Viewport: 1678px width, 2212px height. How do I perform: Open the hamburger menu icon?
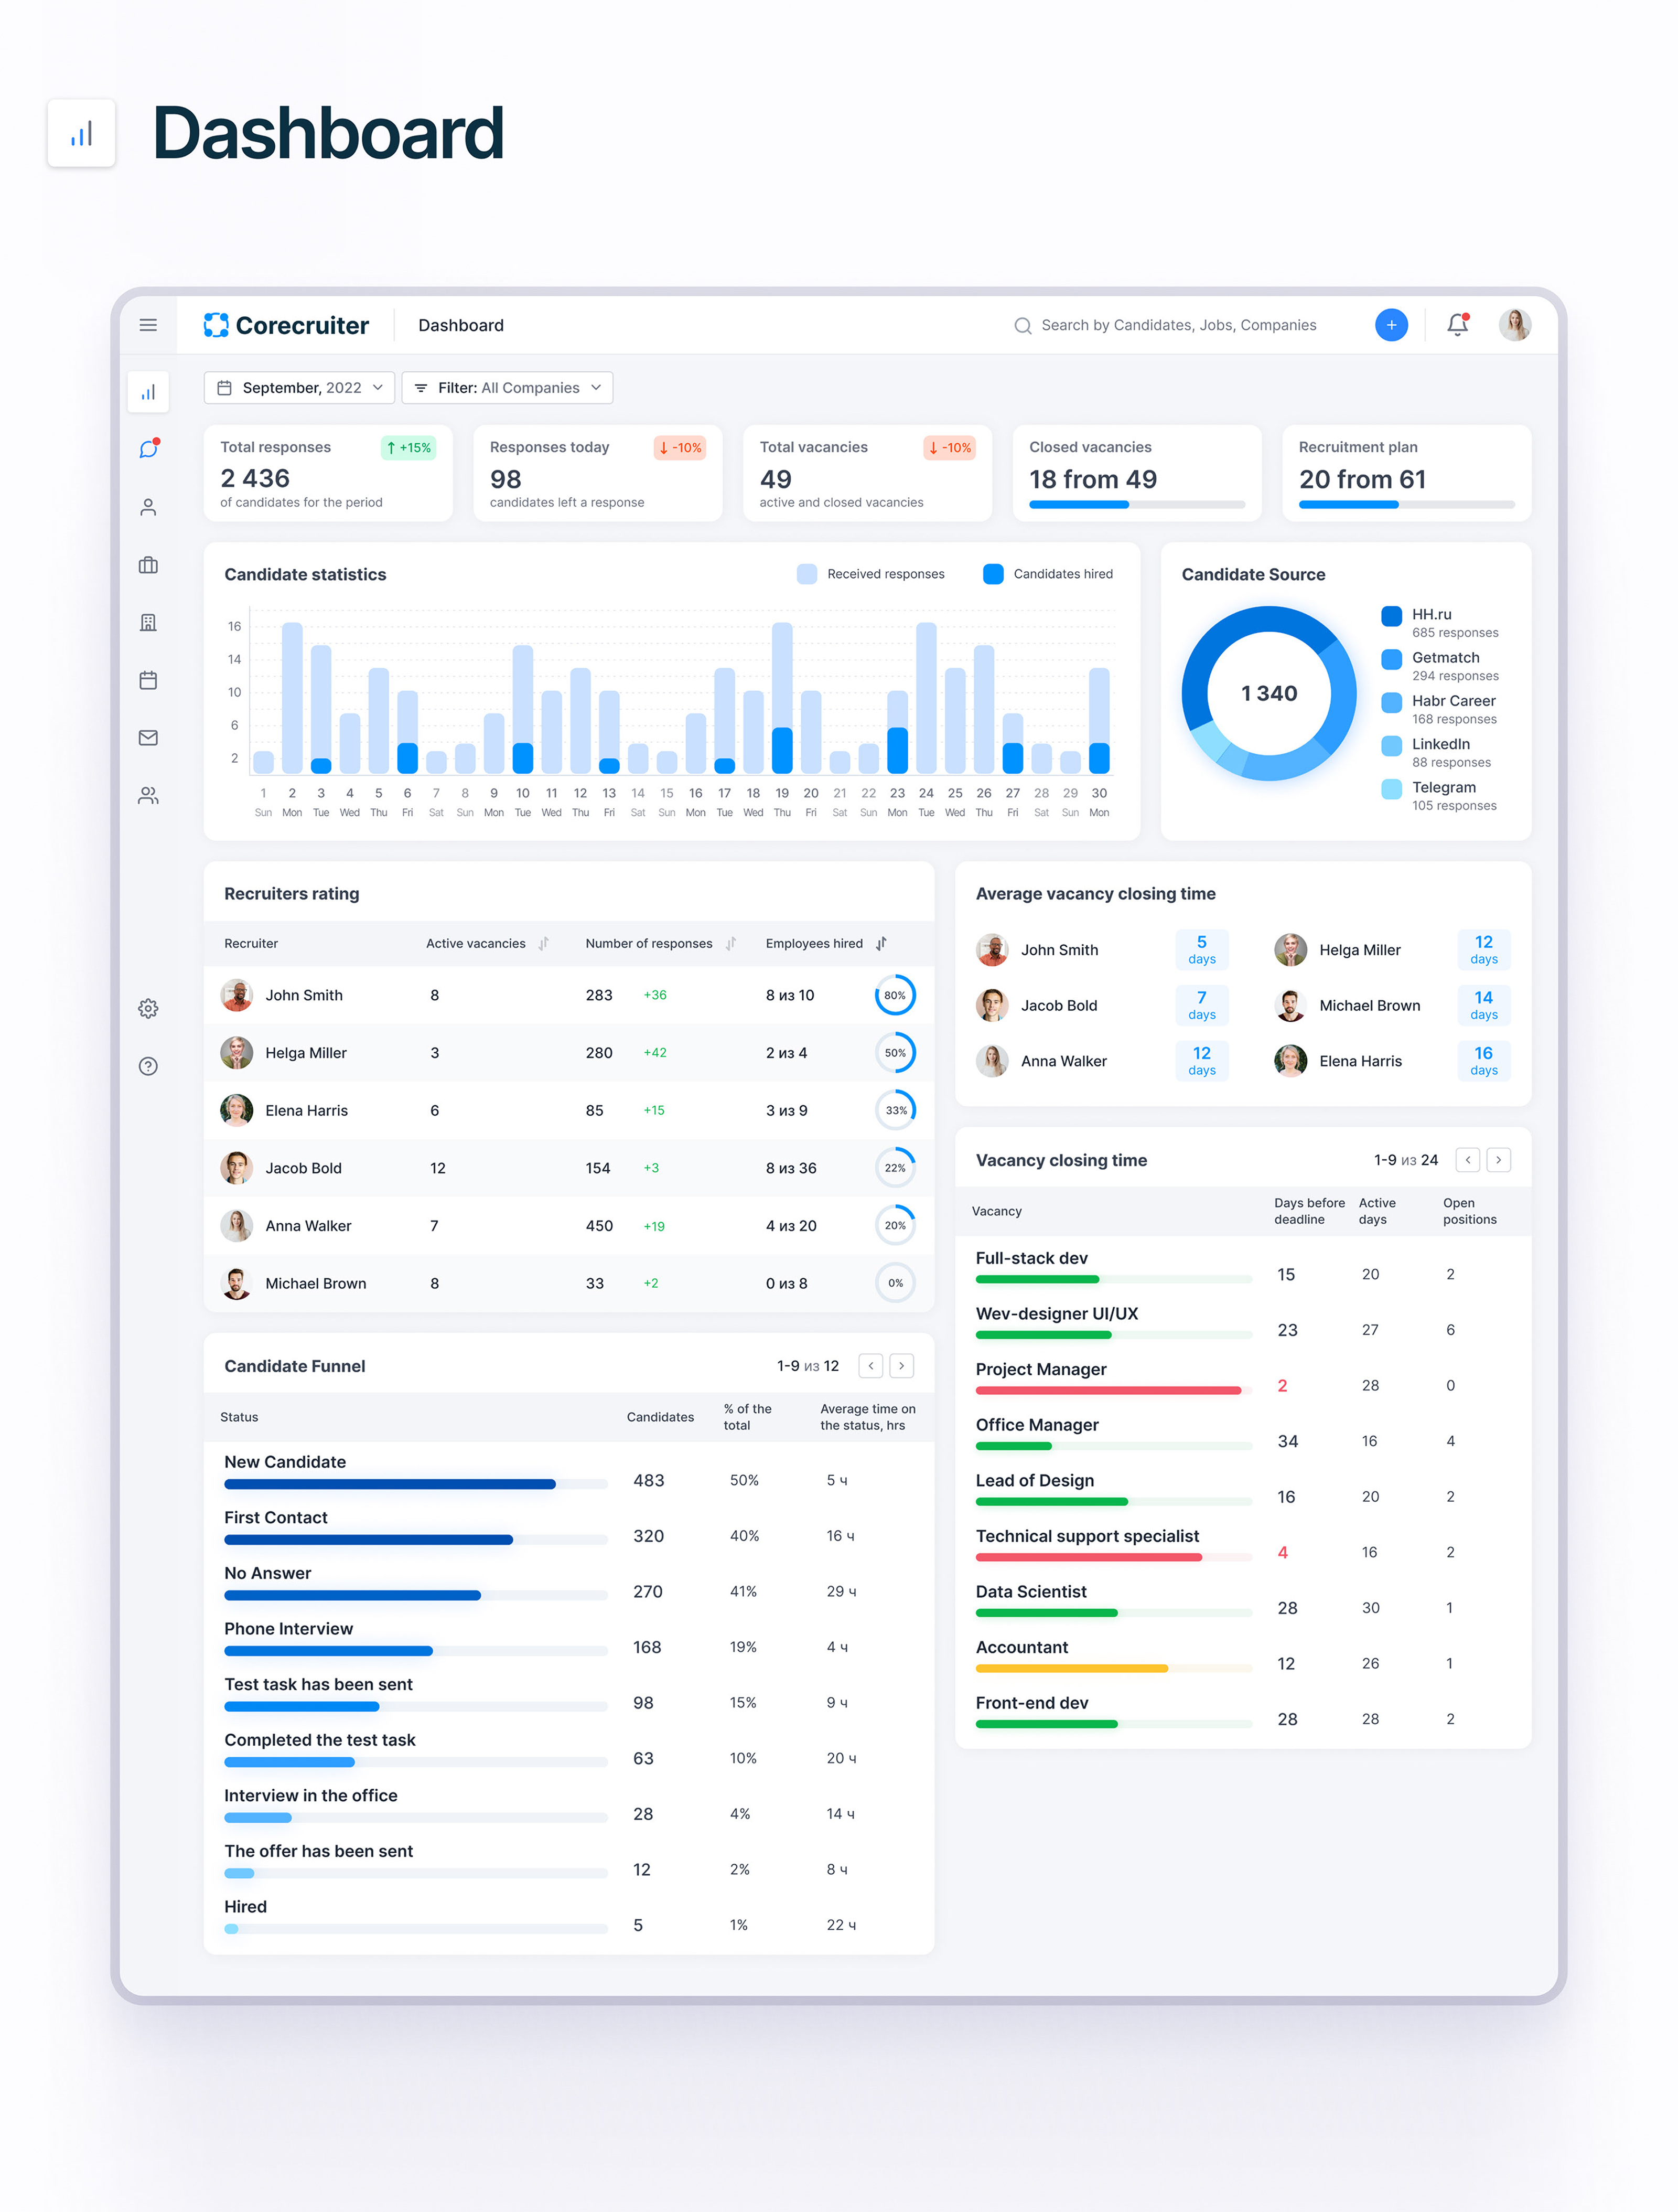pyautogui.click(x=148, y=325)
